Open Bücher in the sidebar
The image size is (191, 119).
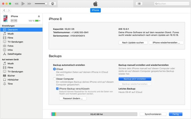click(x=21, y=76)
